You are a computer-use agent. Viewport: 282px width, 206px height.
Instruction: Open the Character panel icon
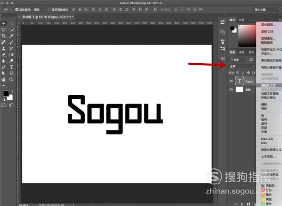[x=223, y=58]
